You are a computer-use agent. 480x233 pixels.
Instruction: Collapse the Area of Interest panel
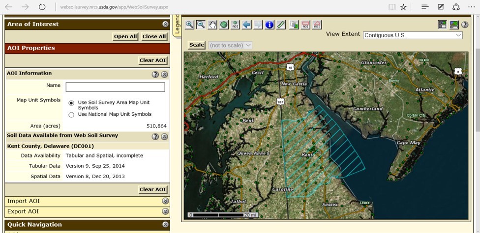(165, 24)
